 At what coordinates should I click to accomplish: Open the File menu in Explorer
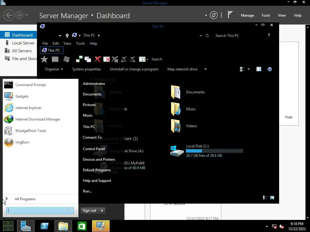[x=45, y=43]
